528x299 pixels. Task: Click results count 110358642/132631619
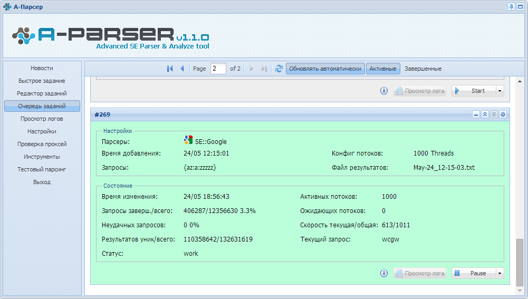pyautogui.click(x=218, y=239)
